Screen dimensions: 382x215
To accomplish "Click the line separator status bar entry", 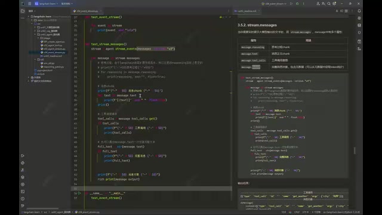I will coord(297,212).
